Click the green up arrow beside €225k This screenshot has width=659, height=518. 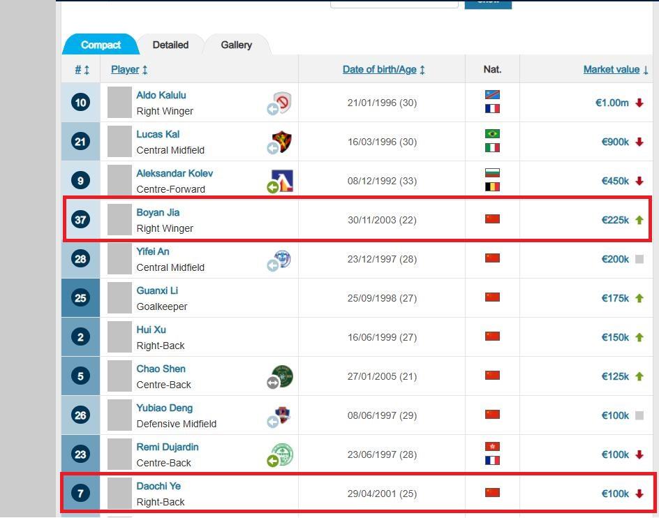(639, 220)
